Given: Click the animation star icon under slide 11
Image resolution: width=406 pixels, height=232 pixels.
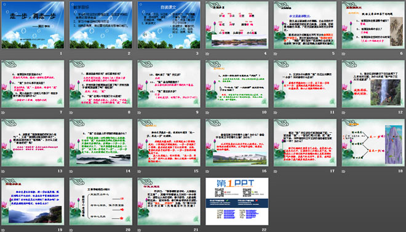Looking at the screenshot, I should 276,113.
